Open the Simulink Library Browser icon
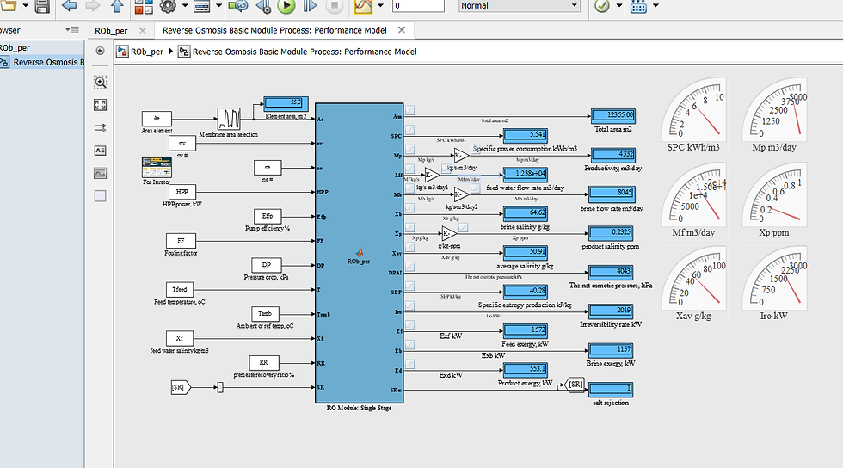The height and width of the screenshot is (468, 843). pyautogui.click(x=144, y=6)
